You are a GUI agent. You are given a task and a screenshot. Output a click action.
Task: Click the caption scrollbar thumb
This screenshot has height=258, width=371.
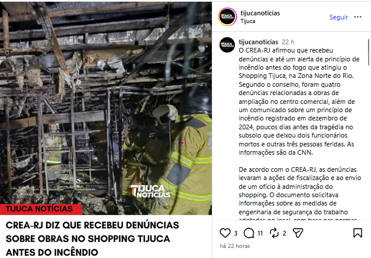(x=369, y=52)
